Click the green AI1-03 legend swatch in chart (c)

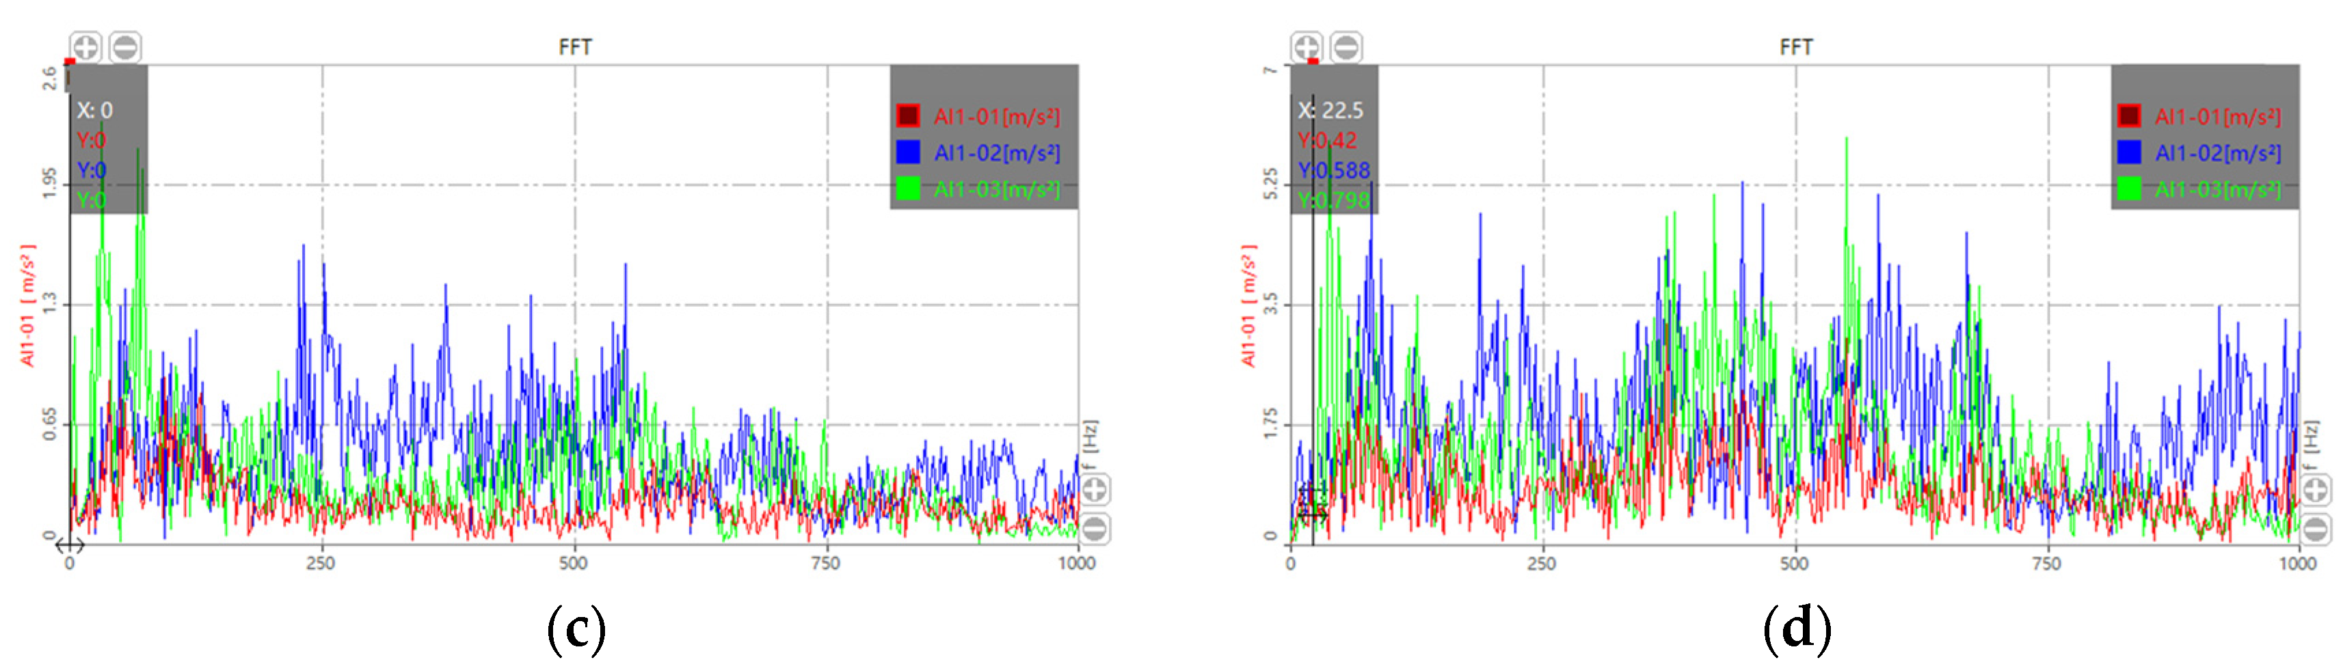pos(908,188)
